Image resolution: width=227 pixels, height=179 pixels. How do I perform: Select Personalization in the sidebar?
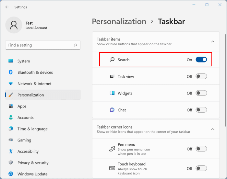point(43,95)
